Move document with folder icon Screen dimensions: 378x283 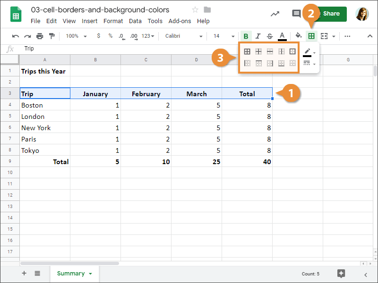tap(207, 10)
